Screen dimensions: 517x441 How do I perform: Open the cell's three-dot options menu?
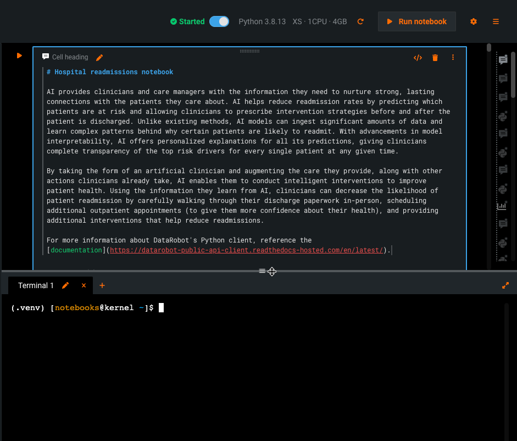pyautogui.click(x=453, y=58)
